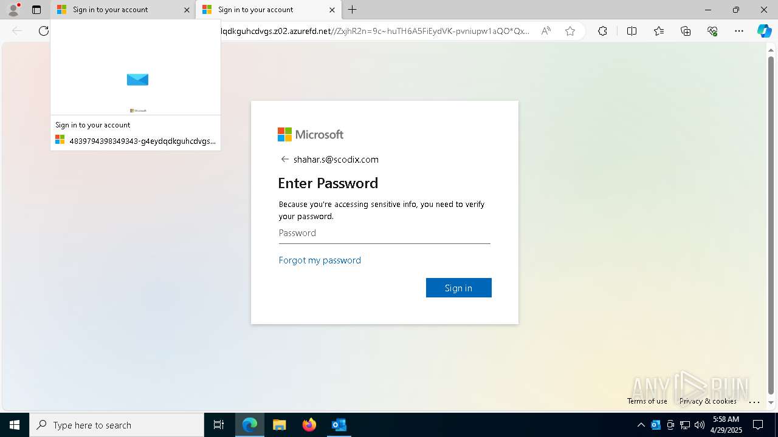
Task: Open Forgot my password link
Action: tap(320, 260)
